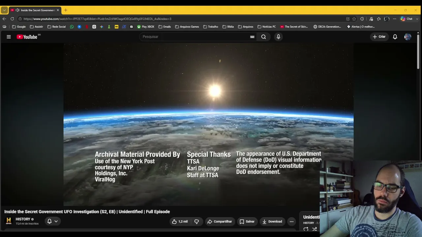Open the browser extensions puzzle icon
The width and height of the screenshot is (422, 237).
tap(362, 19)
